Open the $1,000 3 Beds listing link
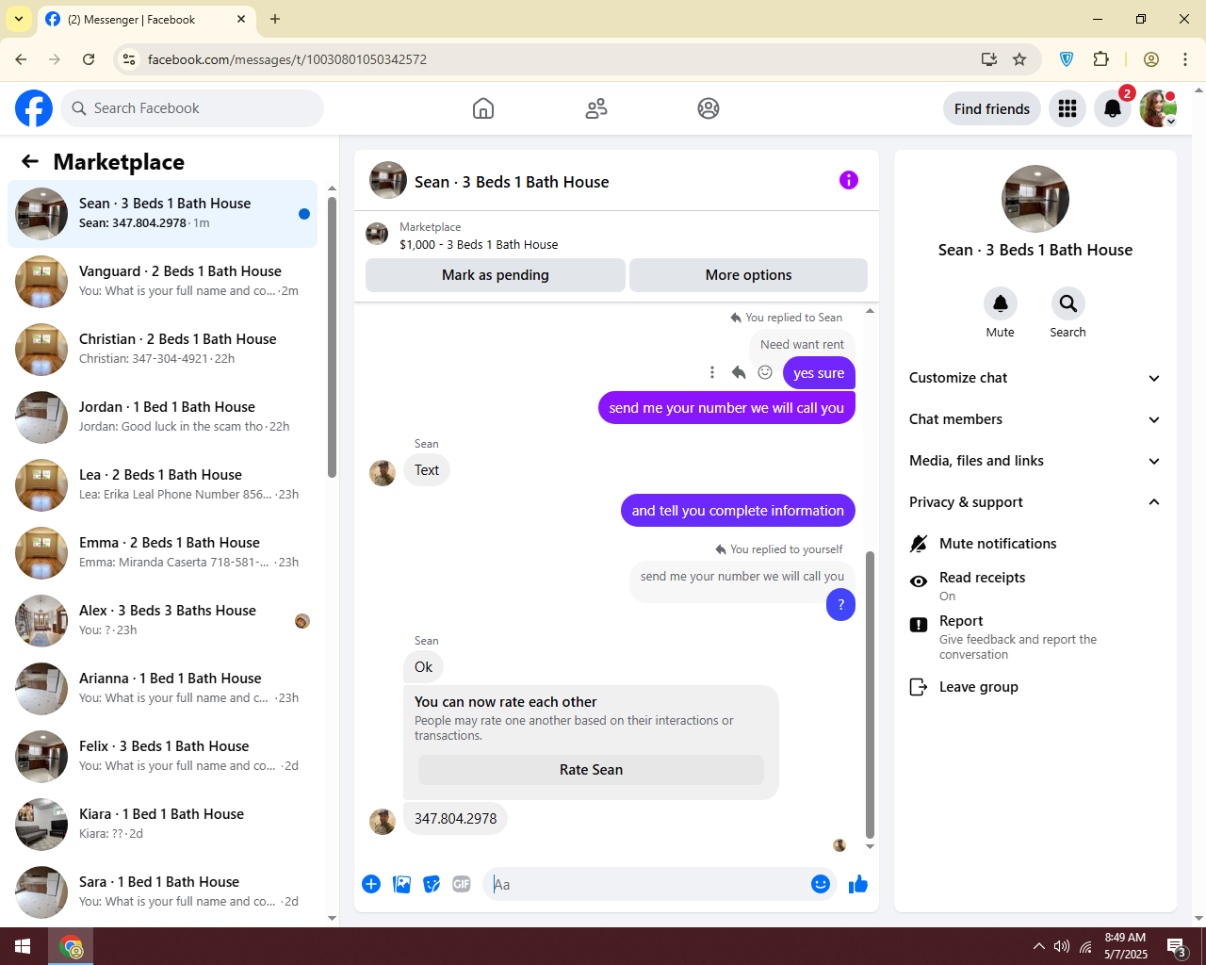This screenshot has height=965, width=1206. [x=479, y=244]
